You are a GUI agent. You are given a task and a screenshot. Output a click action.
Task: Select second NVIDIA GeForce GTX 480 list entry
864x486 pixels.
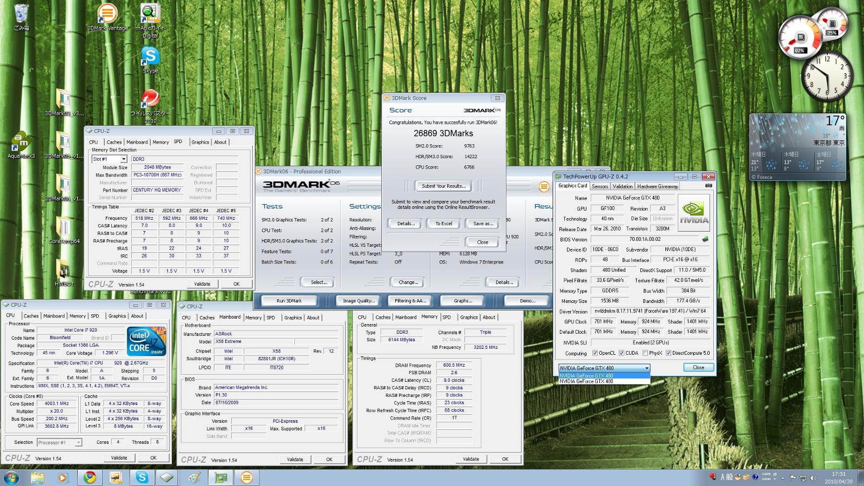[x=604, y=381]
